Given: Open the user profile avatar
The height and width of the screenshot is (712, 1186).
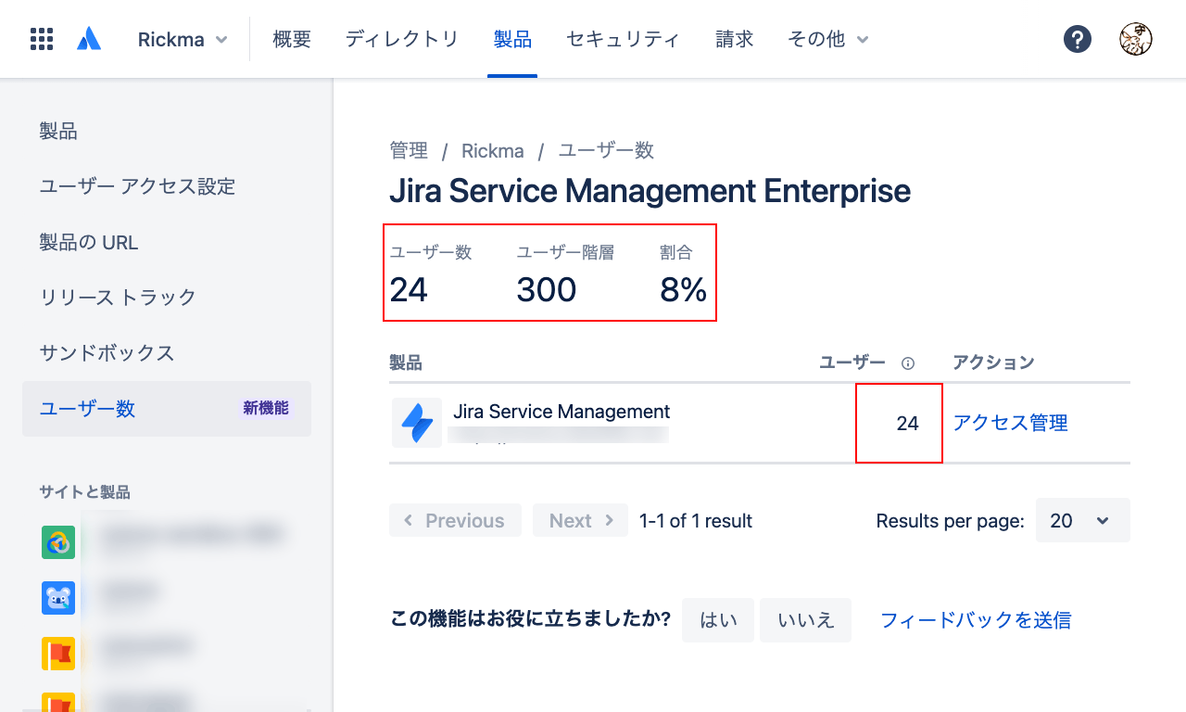Looking at the screenshot, I should (1136, 39).
